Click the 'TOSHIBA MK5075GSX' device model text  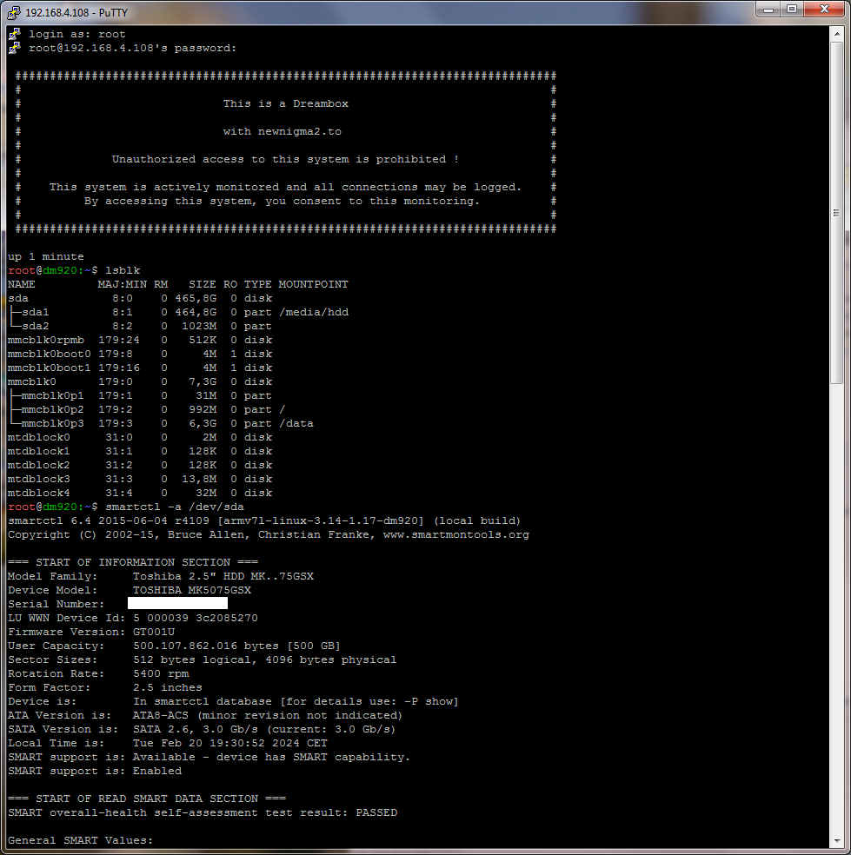(x=191, y=590)
